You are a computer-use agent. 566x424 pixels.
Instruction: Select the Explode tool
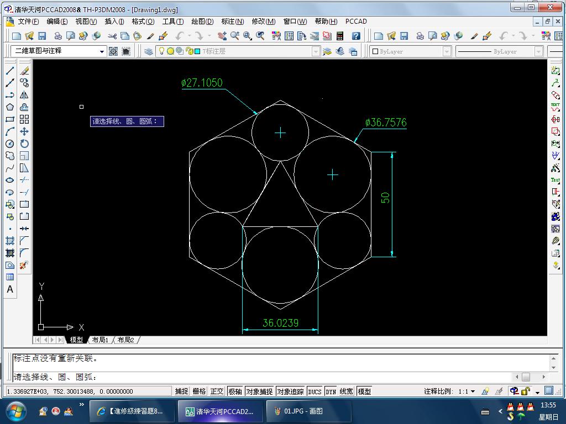coord(24,265)
